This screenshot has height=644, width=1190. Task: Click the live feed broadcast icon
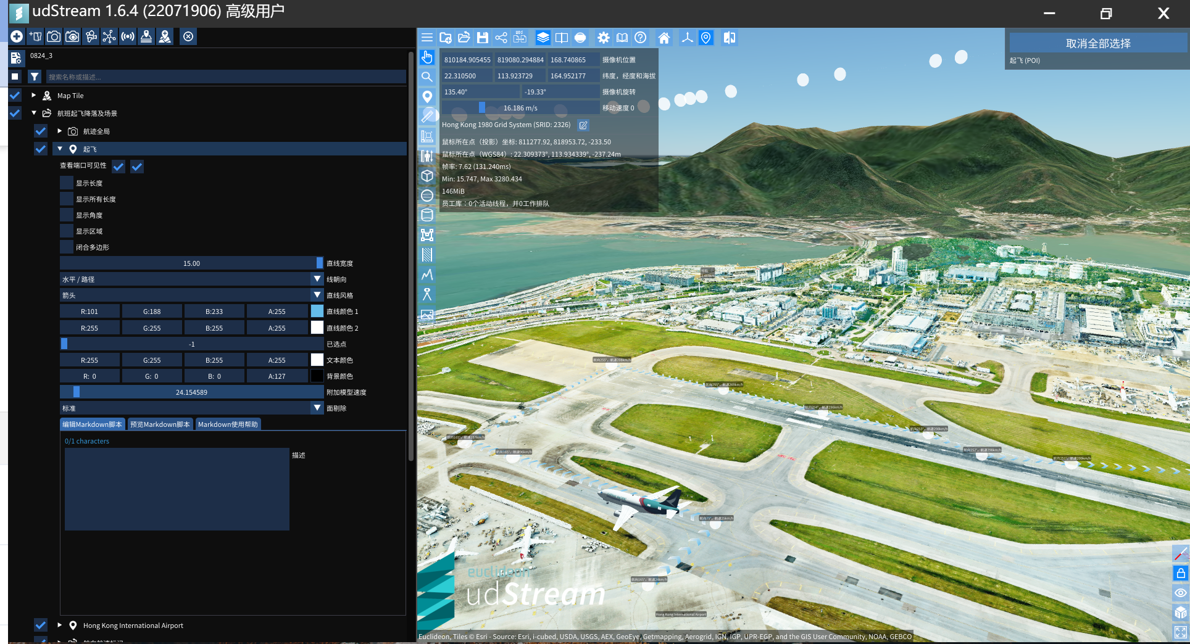(x=128, y=36)
